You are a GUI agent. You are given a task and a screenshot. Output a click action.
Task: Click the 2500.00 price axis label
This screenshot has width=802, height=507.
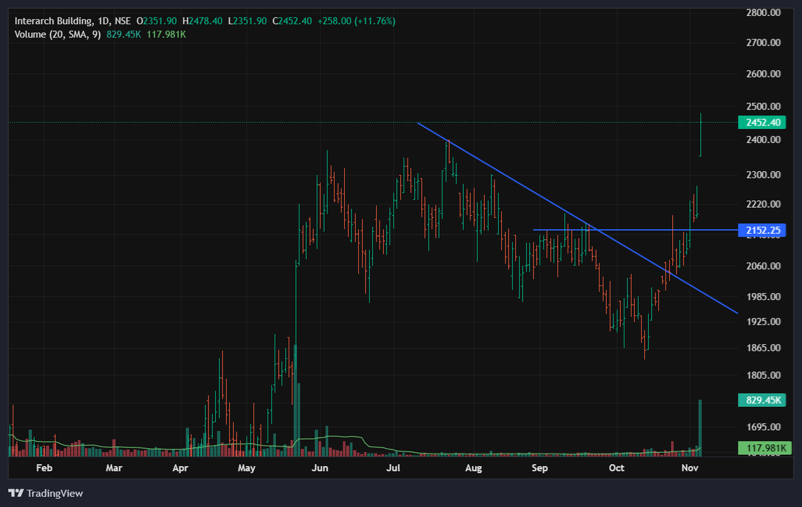pyautogui.click(x=763, y=106)
